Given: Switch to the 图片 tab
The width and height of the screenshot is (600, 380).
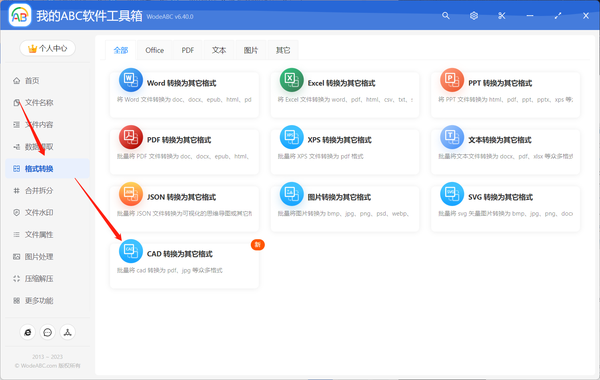Looking at the screenshot, I should [251, 50].
